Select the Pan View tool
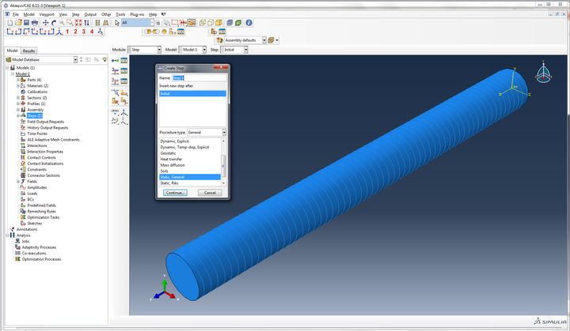The image size is (570, 331). point(45,22)
